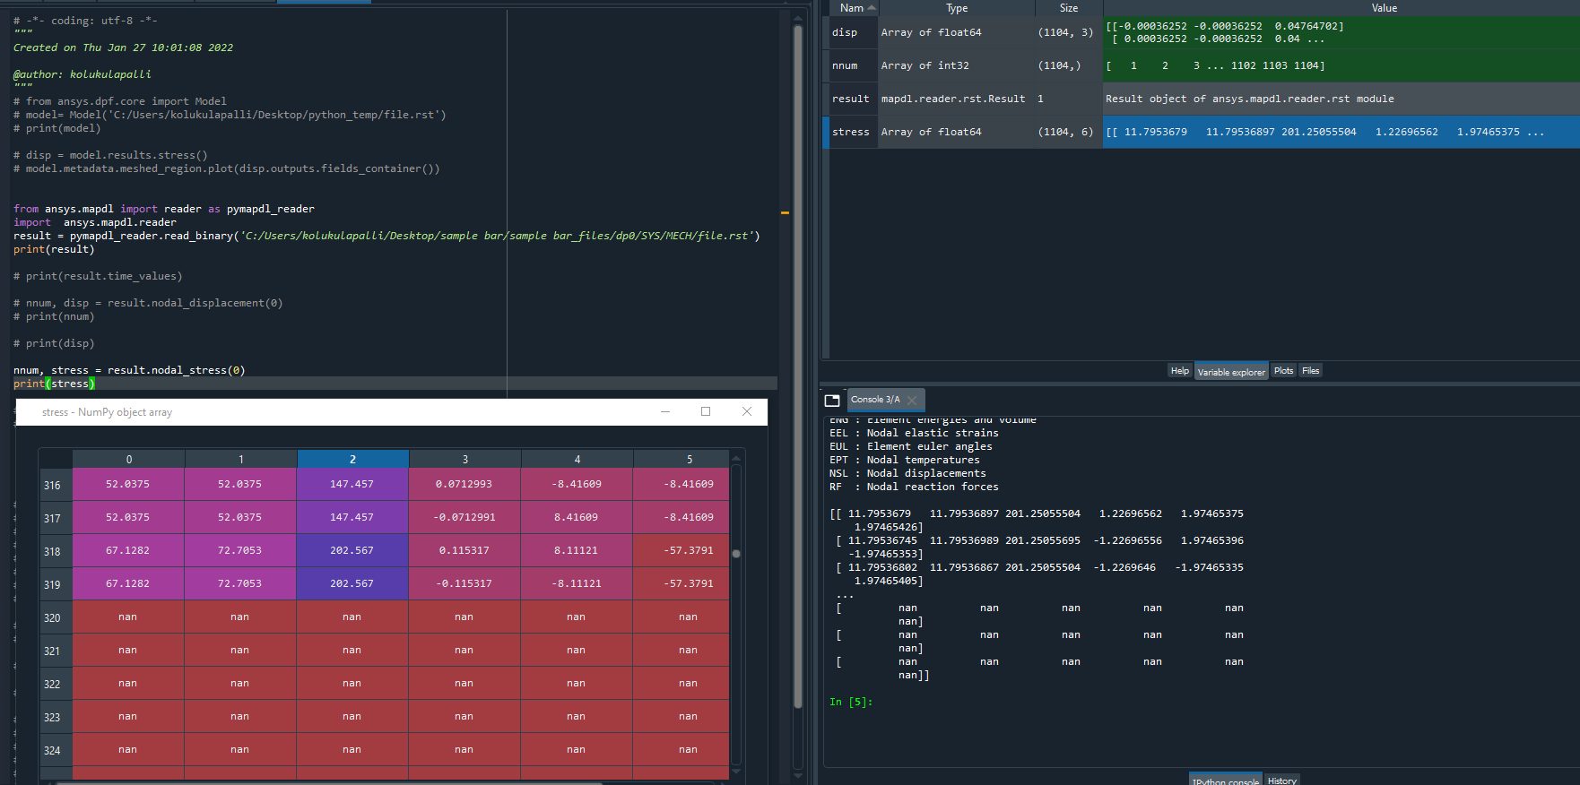Click the '@author: kolukulapalli' docstring line
Image resolution: width=1580 pixels, height=785 pixels.
pyautogui.click(x=82, y=74)
